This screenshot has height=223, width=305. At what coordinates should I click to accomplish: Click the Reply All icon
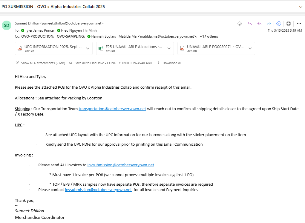point(259,24)
